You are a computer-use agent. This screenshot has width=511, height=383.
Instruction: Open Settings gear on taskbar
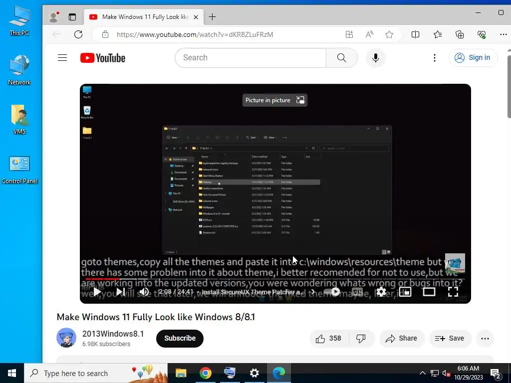click(x=254, y=373)
